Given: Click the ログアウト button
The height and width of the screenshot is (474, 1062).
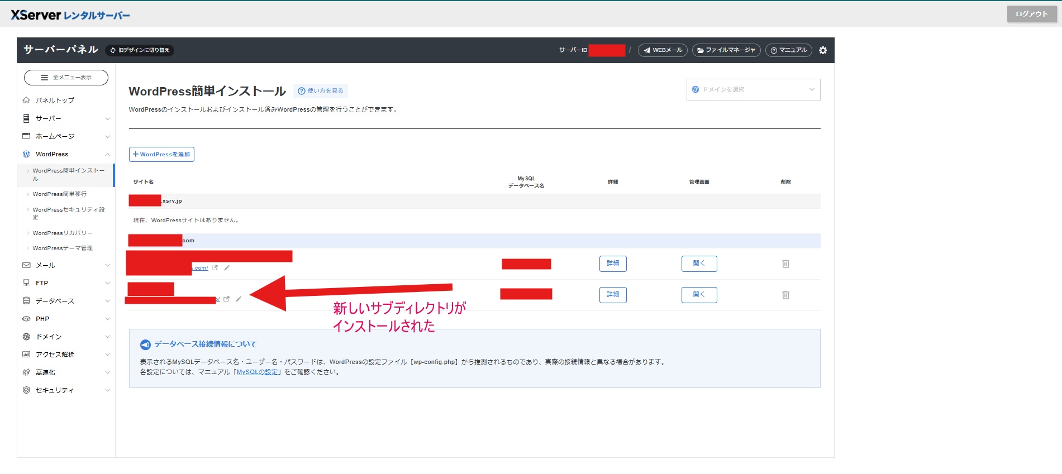Looking at the screenshot, I should pos(1031,14).
